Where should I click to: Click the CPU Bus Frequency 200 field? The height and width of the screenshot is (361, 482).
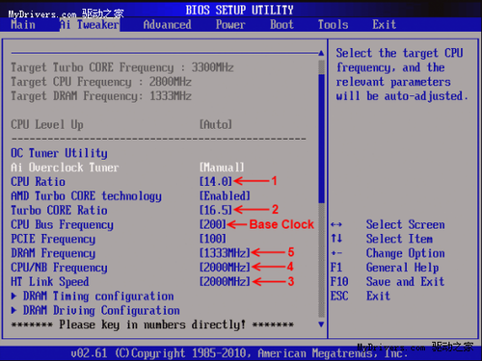[x=213, y=224]
